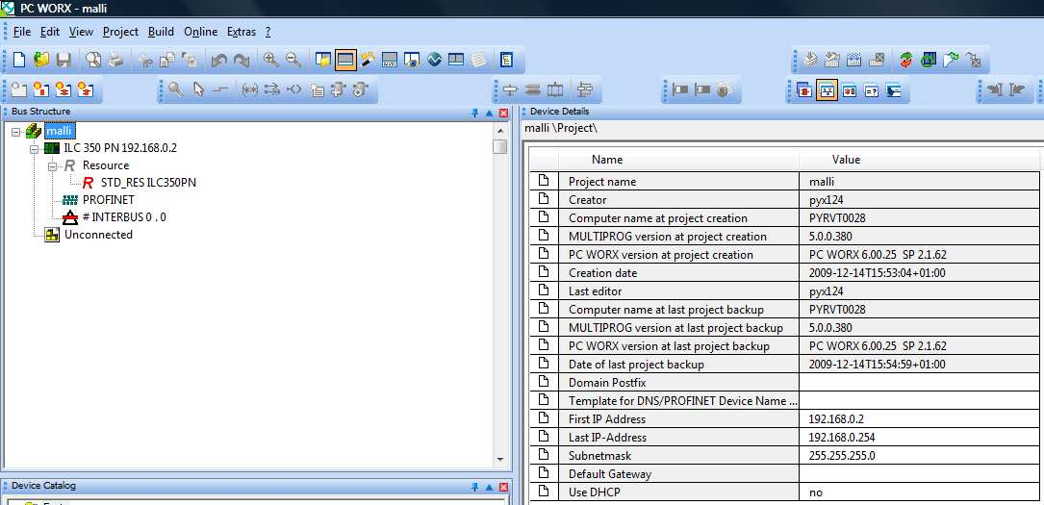
Task: Pin the Device Catalog panel
Action: (x=474, y=487)
